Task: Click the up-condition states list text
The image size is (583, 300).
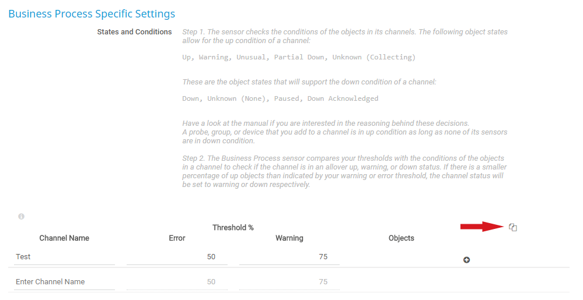Action: [299, 58]
